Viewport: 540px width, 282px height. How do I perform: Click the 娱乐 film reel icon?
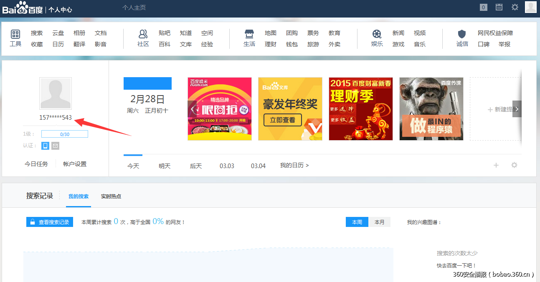(377, 34)
